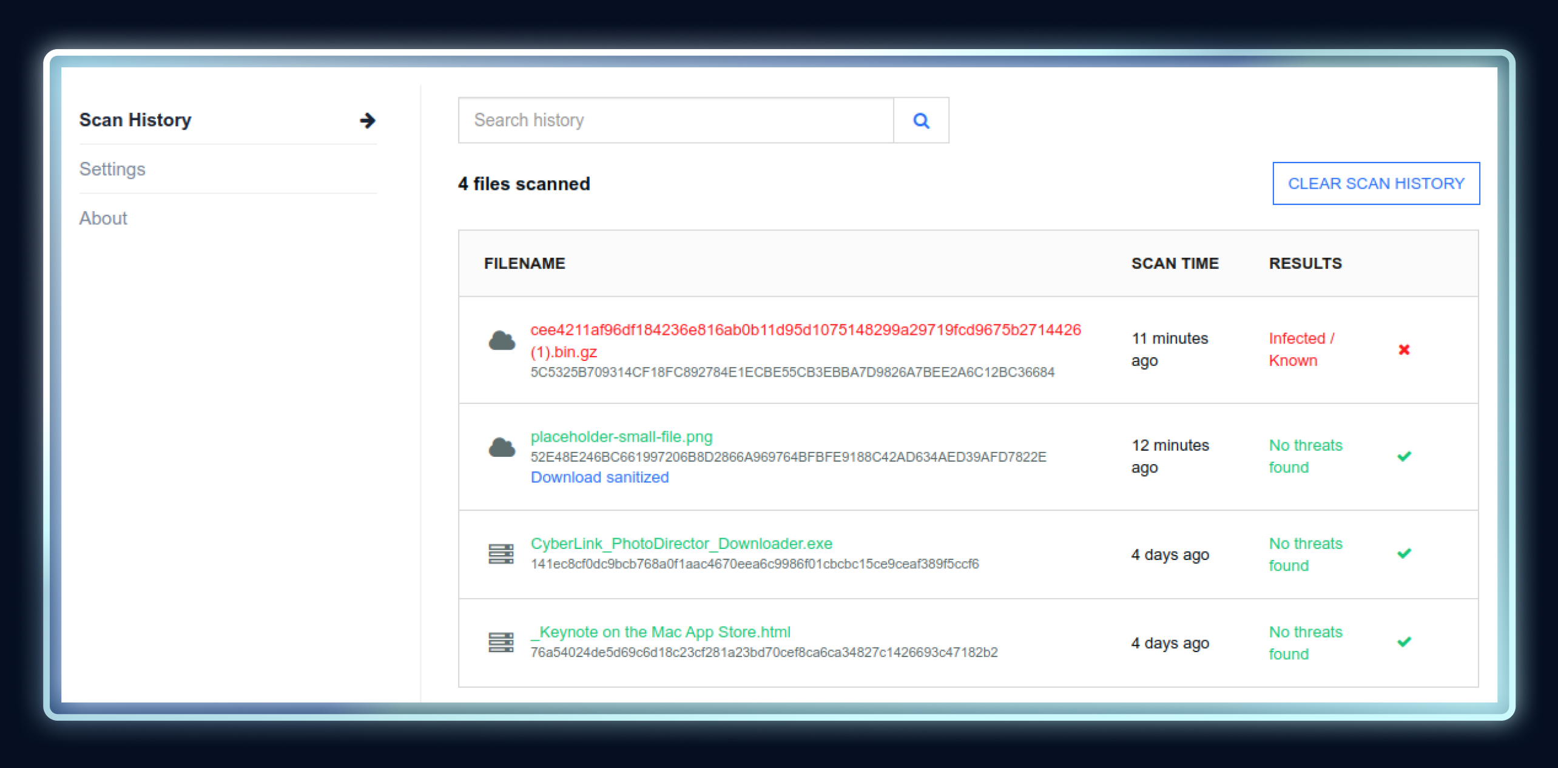Click the magnifier search icon button

click(x=920, y=120)
